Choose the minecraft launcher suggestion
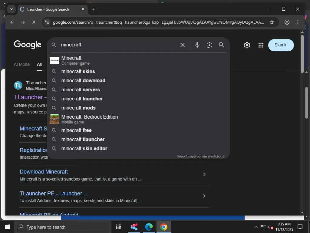 [x=138, y=99]
